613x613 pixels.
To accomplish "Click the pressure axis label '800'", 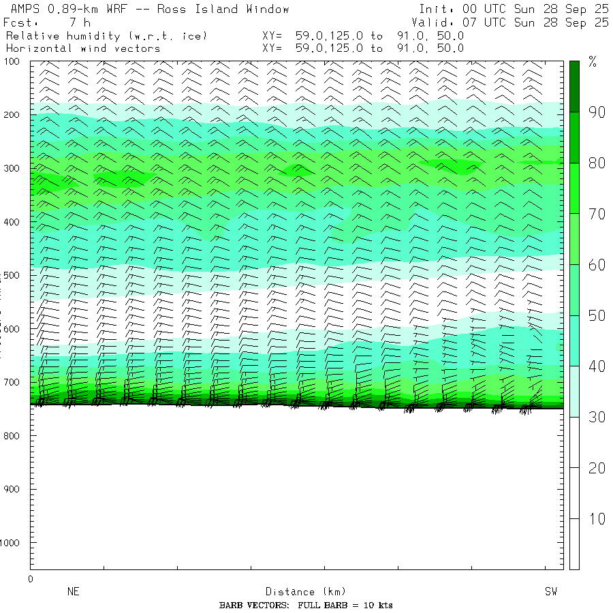I will coord(12,435).
